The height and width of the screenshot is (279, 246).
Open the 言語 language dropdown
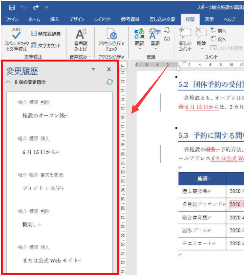155,39
